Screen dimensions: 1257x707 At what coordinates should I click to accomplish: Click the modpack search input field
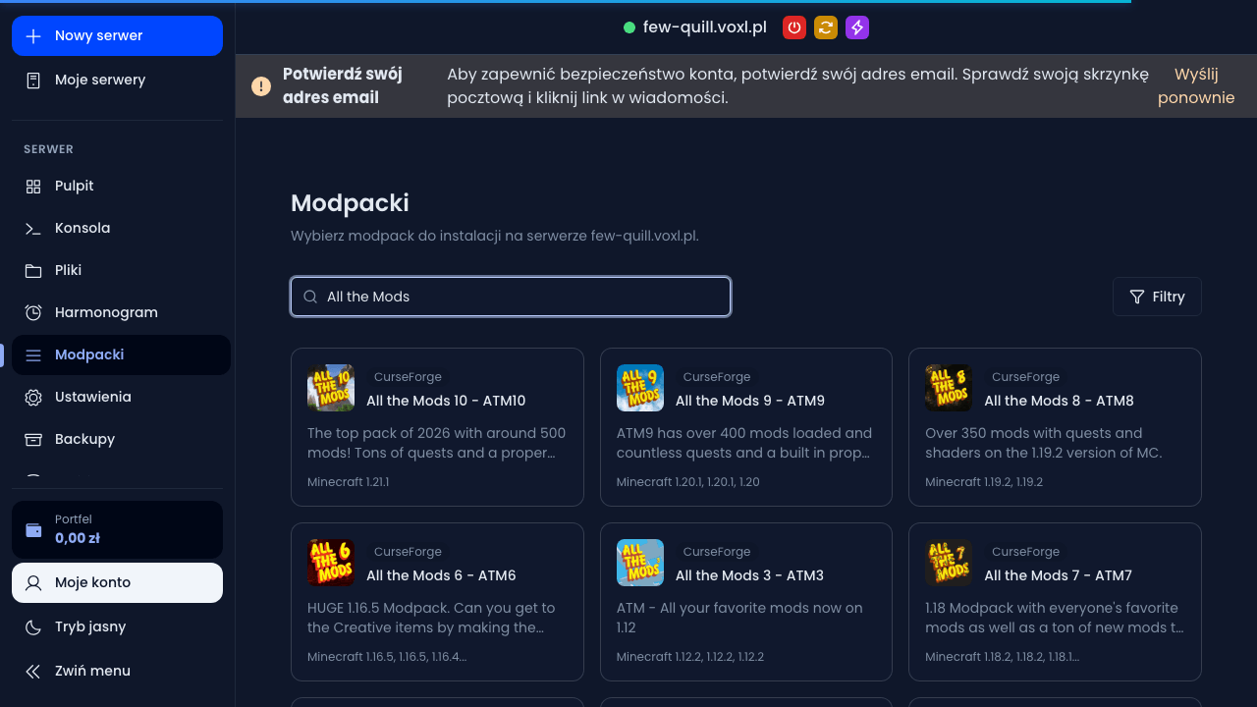[511, 297]
